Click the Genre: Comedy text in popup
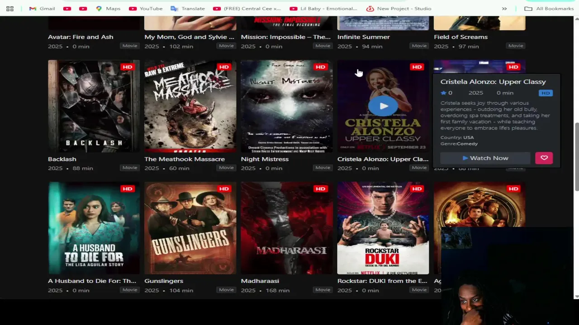This screenshot has height=325, width=579. (459, 144)
